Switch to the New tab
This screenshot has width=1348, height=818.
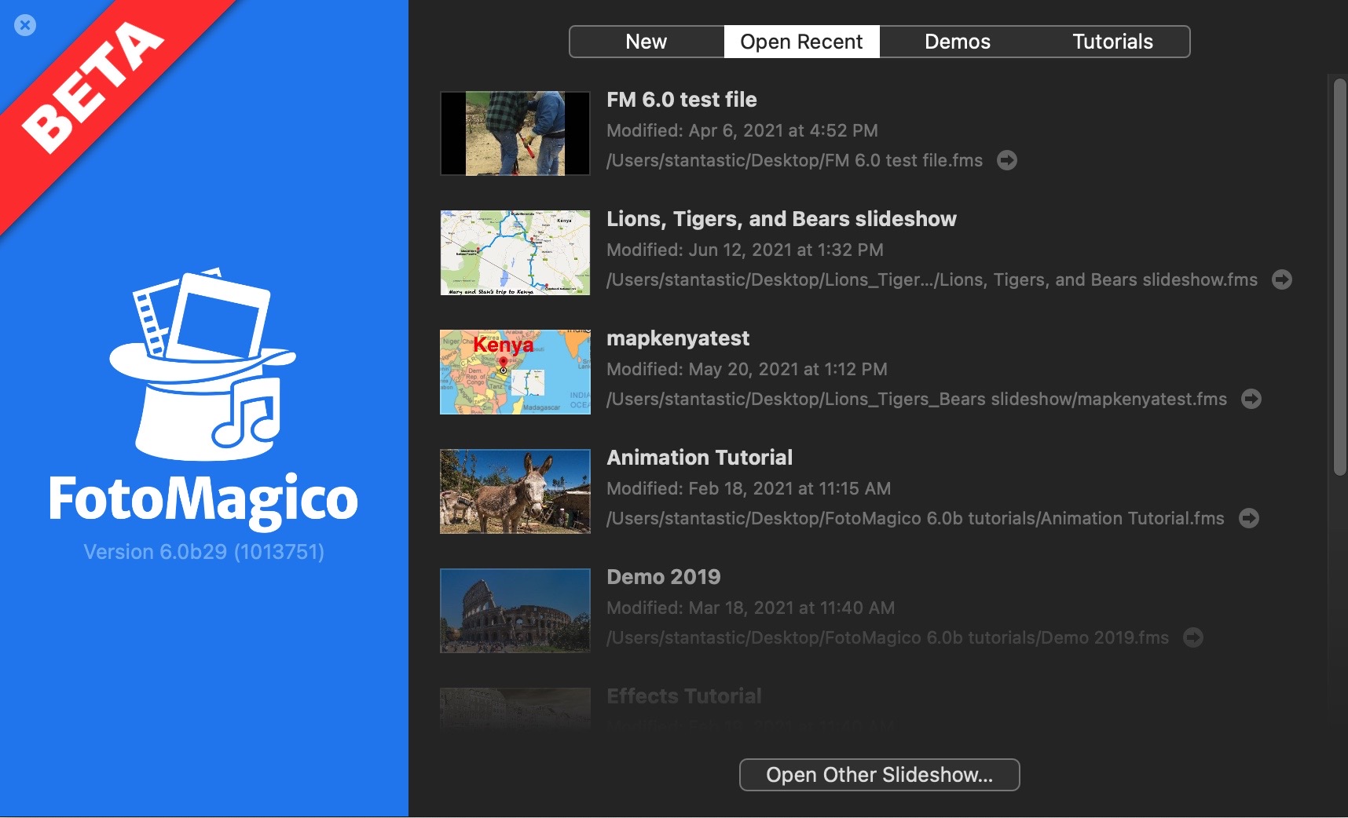point(647,42)
